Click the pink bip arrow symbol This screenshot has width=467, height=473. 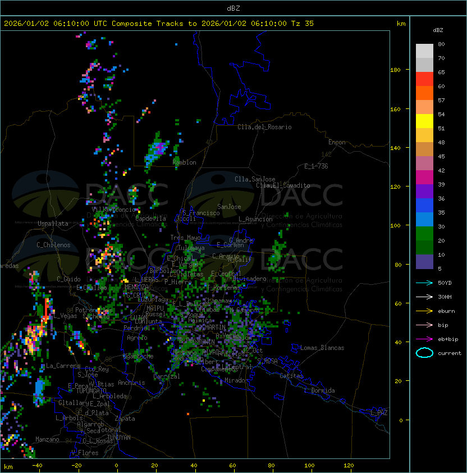424,325
